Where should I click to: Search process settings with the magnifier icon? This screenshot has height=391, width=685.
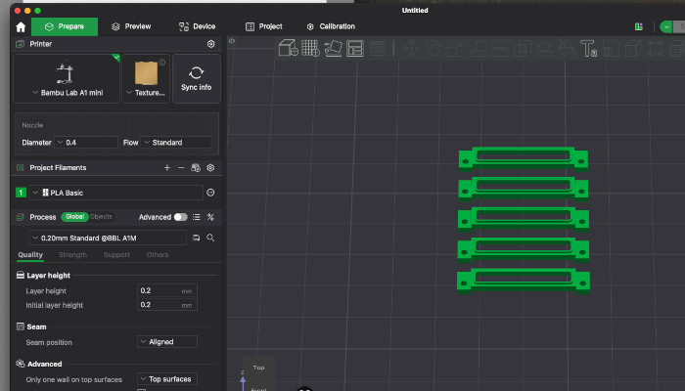pyautogui.click(x=210, y=238)
